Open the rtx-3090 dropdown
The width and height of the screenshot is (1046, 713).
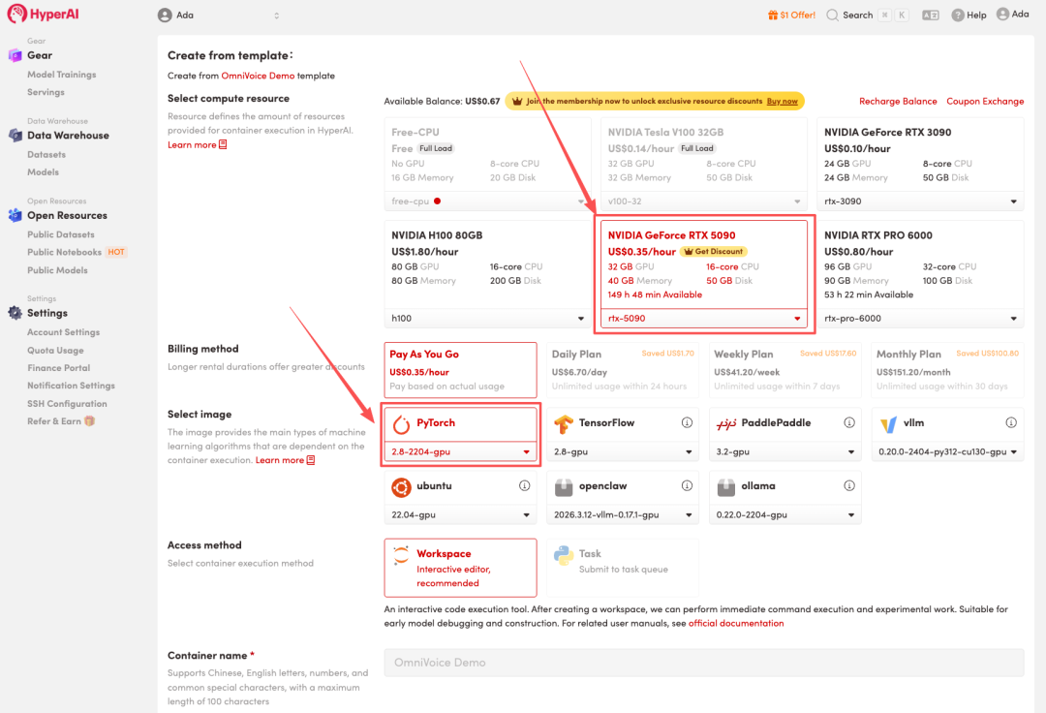pos(920,201)
